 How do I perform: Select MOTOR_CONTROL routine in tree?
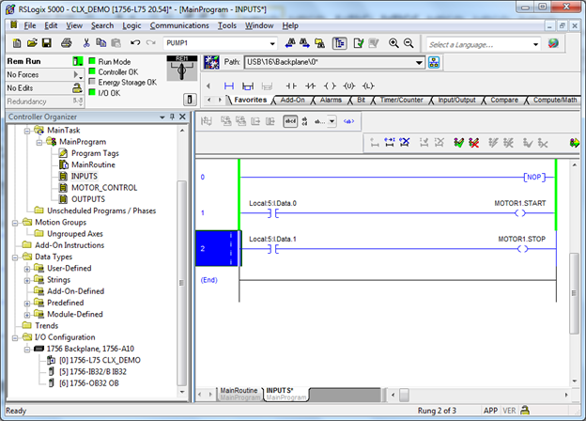pos(104,188)
